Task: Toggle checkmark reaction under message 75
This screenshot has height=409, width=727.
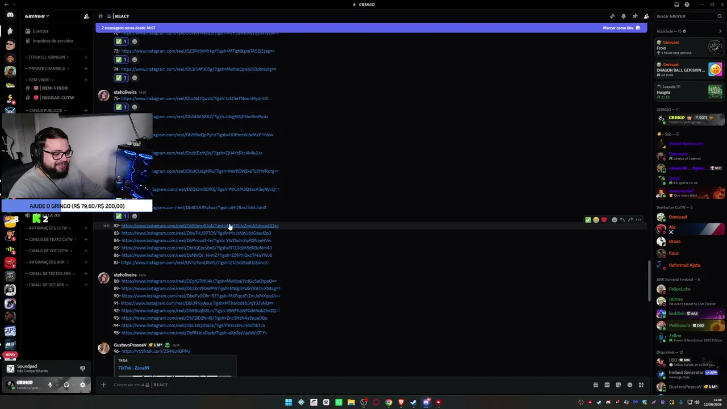Action: click(x=121, y=107)
